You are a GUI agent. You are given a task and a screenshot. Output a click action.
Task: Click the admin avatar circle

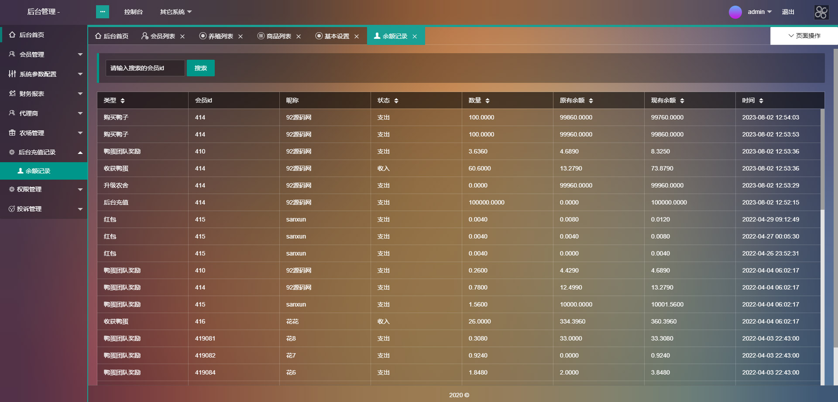735,12
